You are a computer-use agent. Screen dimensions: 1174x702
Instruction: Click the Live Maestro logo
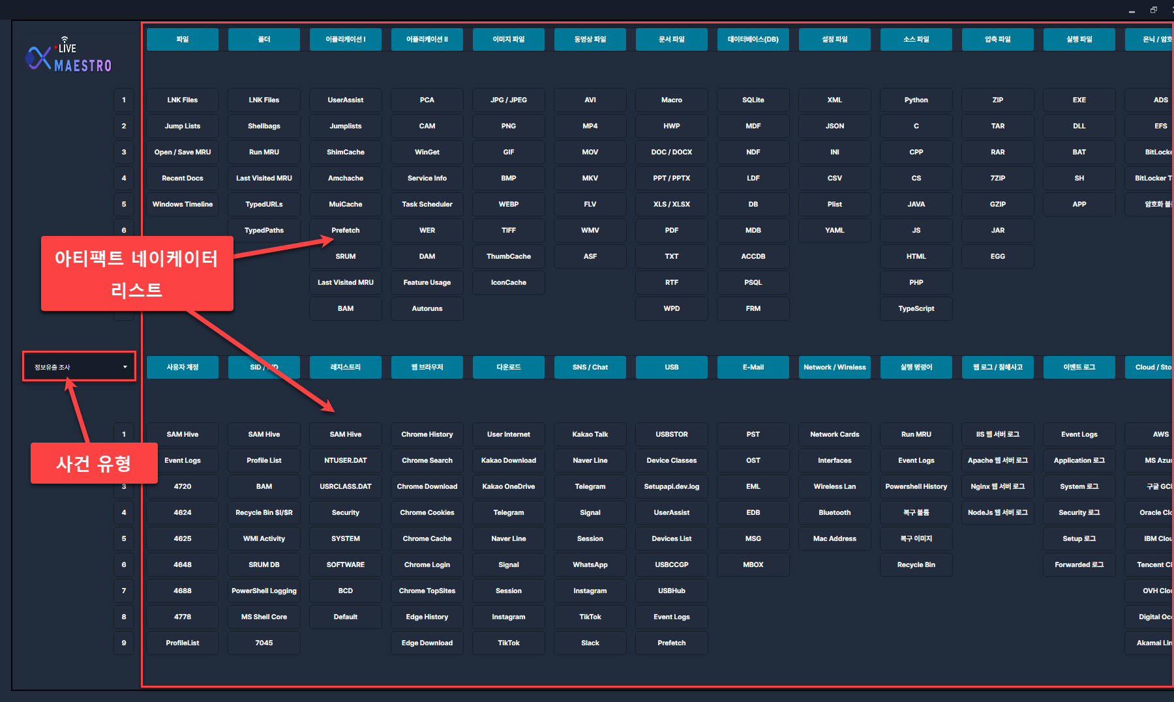68,56
